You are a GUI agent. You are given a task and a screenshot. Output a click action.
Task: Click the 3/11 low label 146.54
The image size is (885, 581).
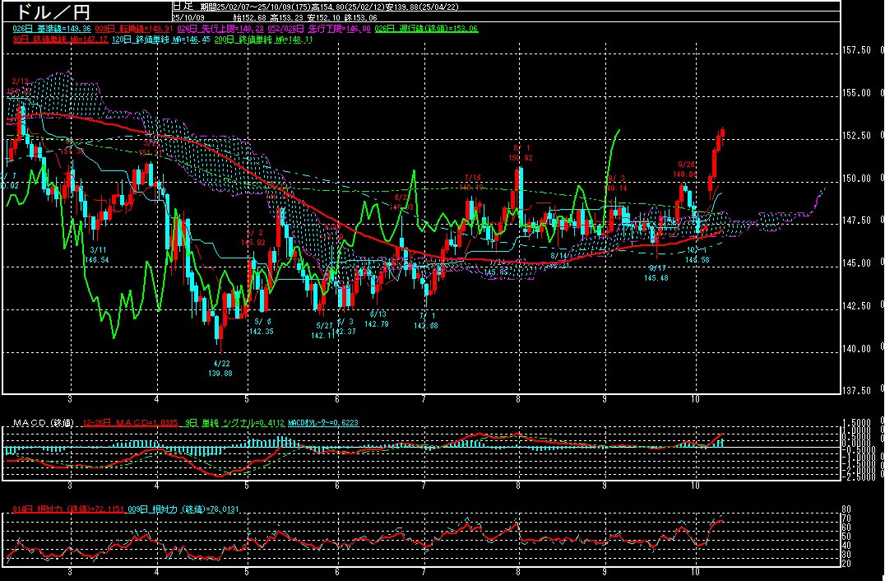pos(96,254)
